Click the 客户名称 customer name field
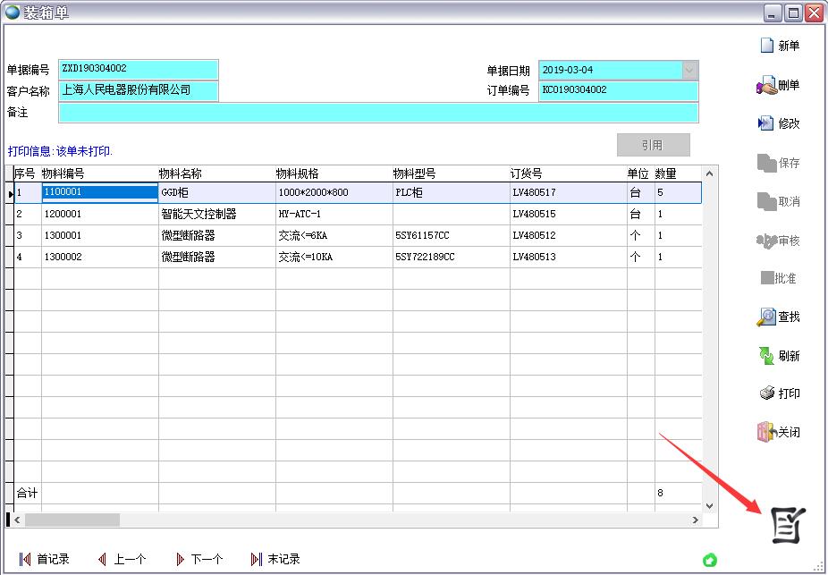 [139, 90]
